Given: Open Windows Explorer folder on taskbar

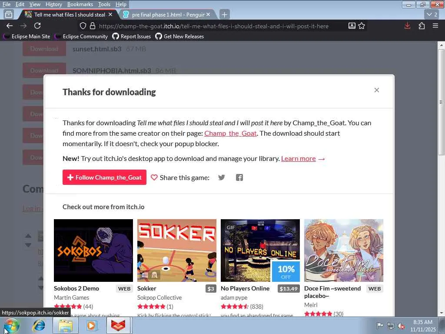Looking at the screenshot, I should (x=66, y=325).
